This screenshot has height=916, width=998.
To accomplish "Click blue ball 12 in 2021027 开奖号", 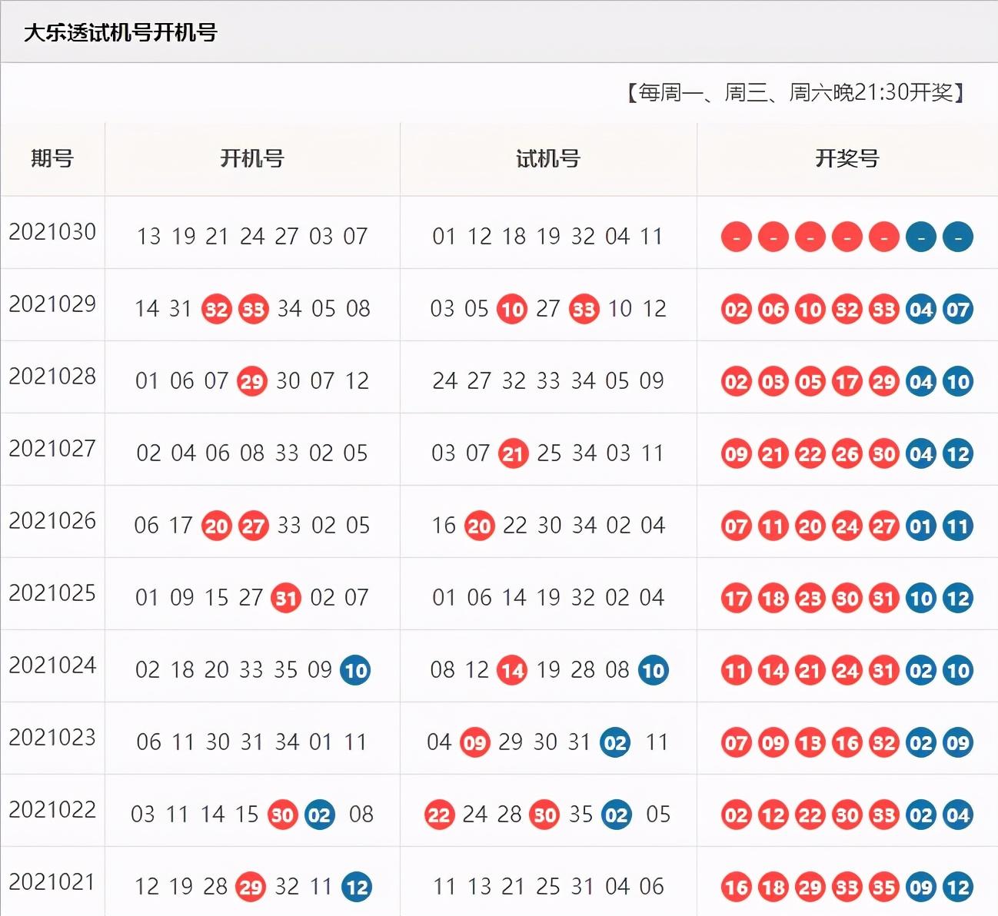I will tap(958, 454).
